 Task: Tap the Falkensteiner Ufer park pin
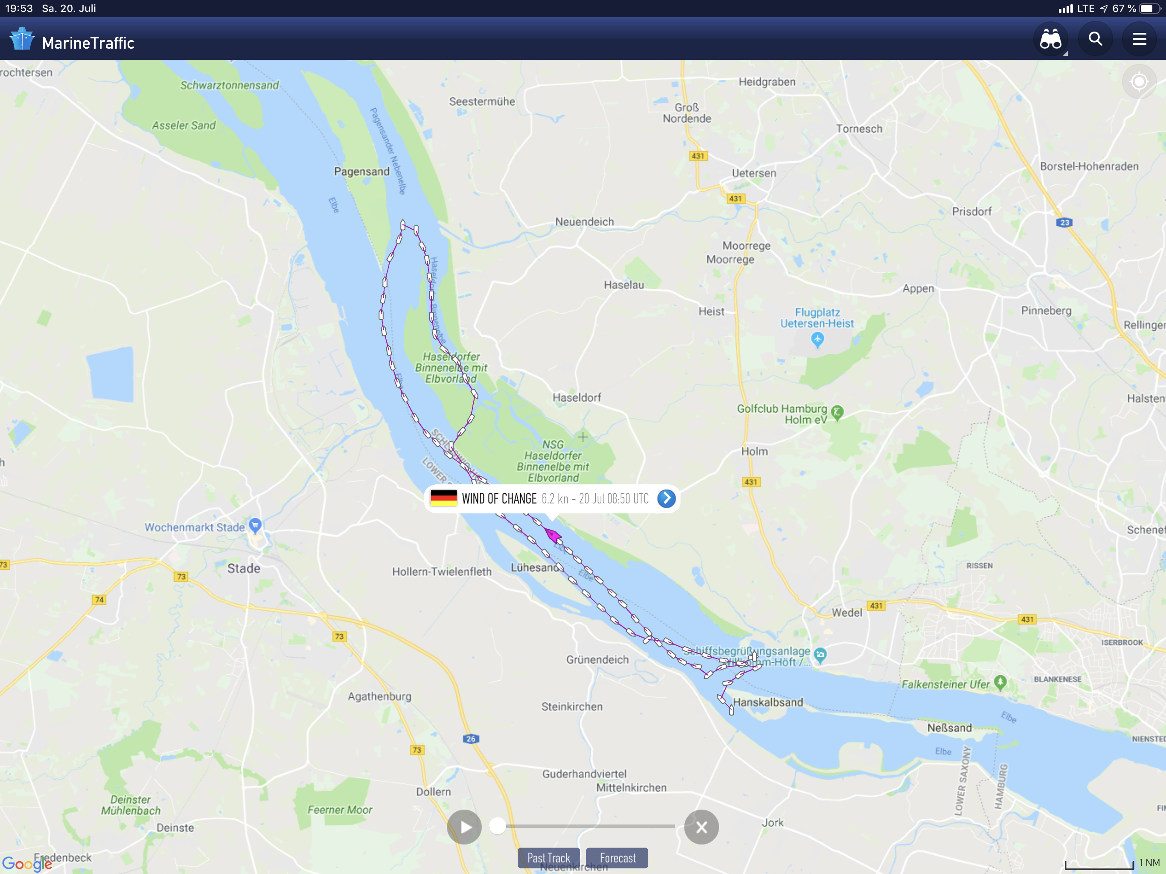pos(1000,682)
